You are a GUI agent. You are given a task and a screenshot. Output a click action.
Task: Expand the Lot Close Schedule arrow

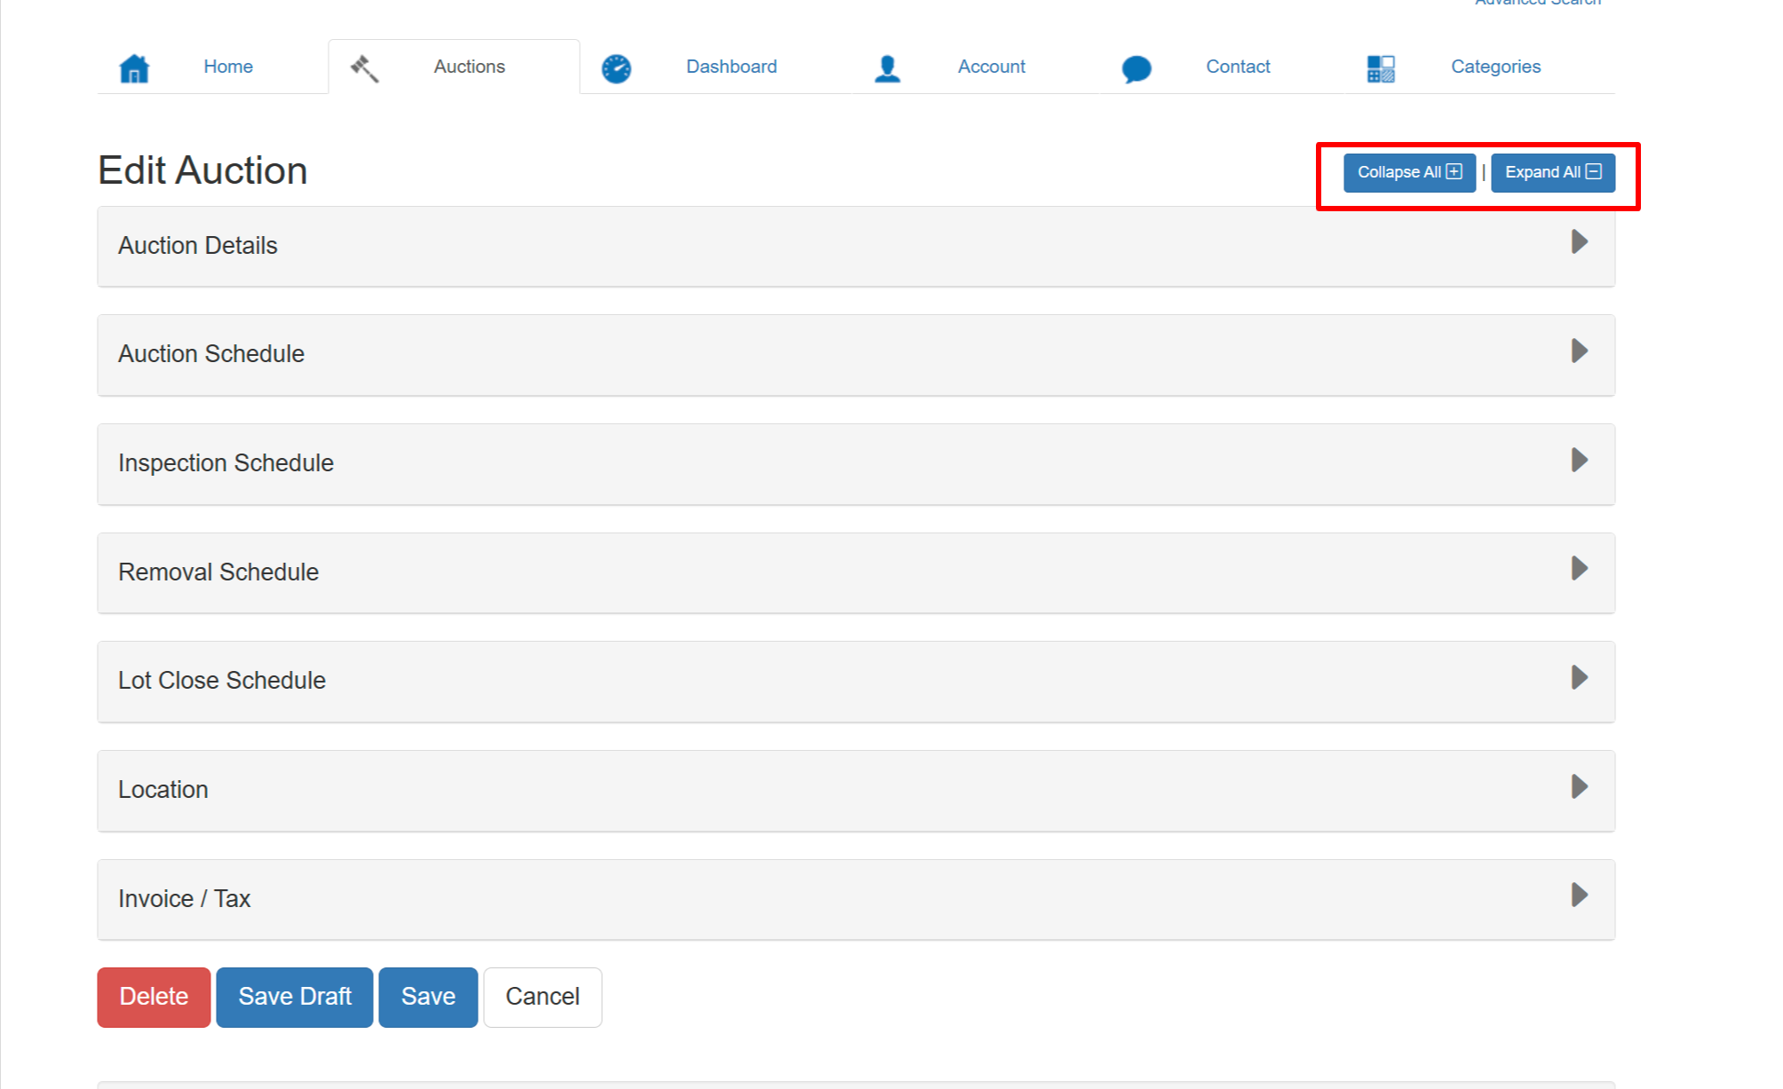tap(1579, 677)
